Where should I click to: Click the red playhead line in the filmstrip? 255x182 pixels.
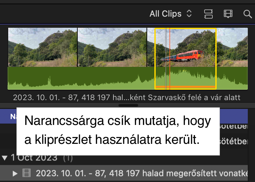point(170,59)
